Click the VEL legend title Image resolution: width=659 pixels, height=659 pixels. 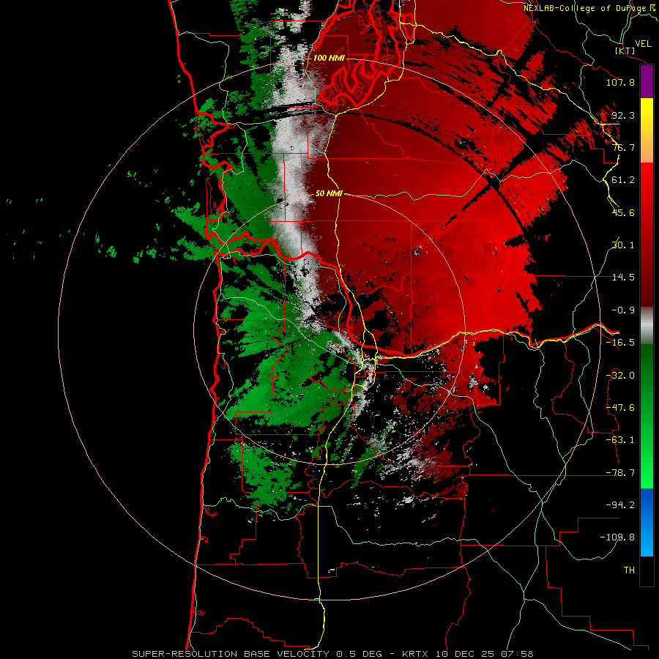[644, 44]
